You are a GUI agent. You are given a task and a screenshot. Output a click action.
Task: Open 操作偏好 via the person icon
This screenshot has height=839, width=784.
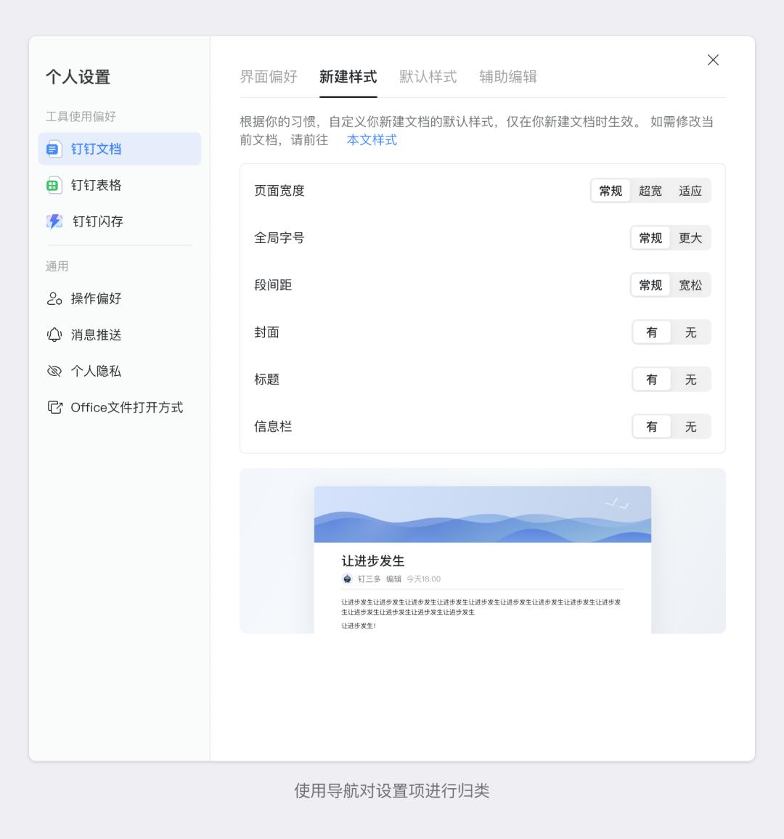click(53, 298)
